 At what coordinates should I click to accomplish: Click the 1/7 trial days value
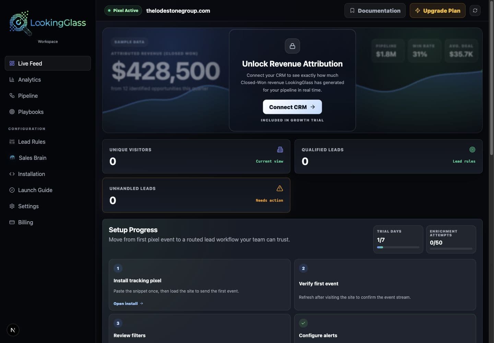[x=381, y=240]
